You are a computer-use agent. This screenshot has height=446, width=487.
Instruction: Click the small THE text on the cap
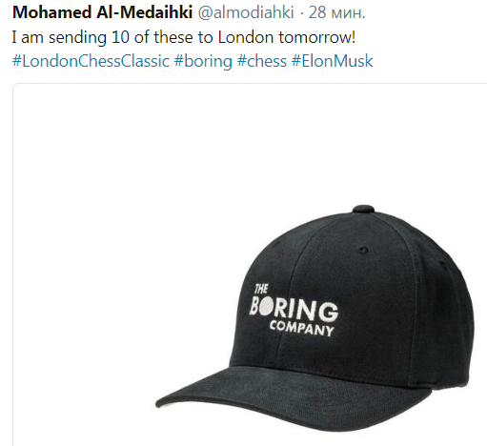point(261,289)
